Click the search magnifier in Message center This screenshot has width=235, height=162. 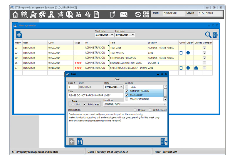(208, 35)
